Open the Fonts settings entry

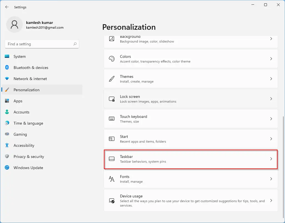coord(191,179)
